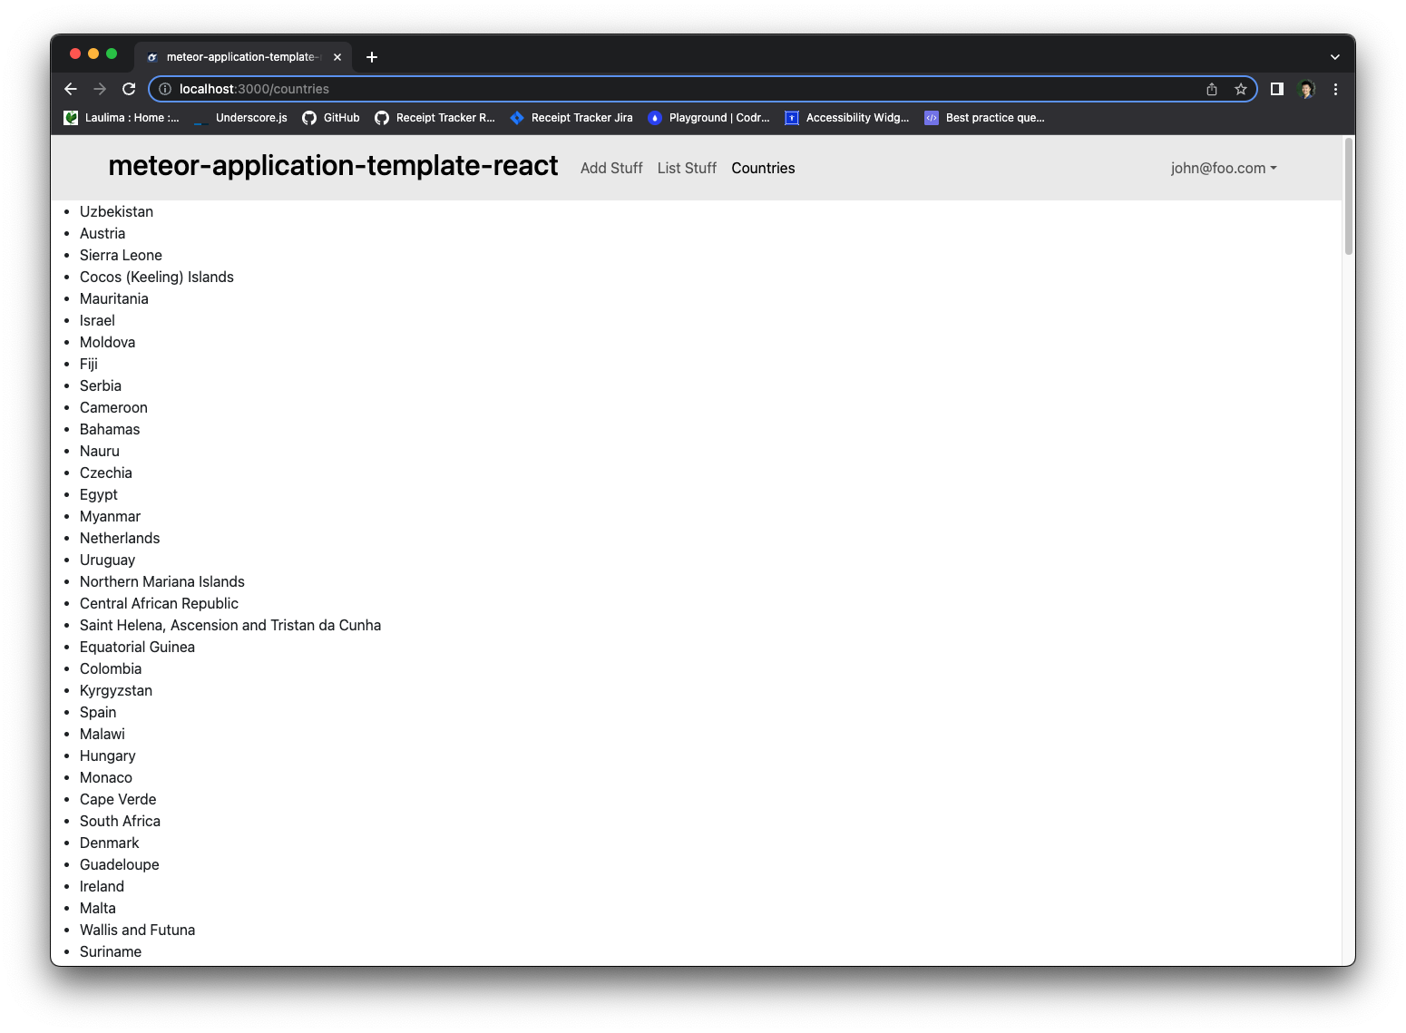Open the Add Stuff page

click(x=611, y=168)
